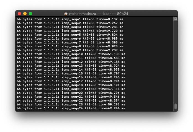Click the ping line with icmp_seq=8
The width and height of the screenshot is (193, 132).
[x=70, y=46]
